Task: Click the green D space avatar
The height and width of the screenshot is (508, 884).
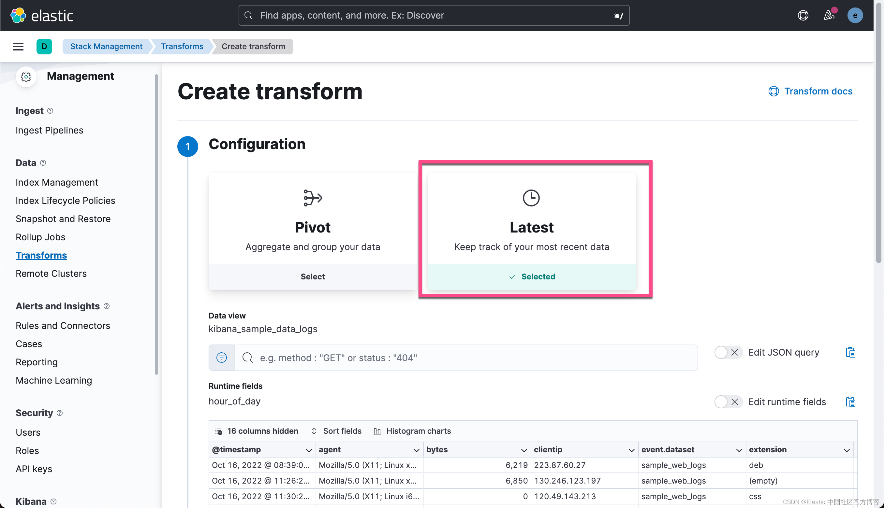Action: (44, 46)
